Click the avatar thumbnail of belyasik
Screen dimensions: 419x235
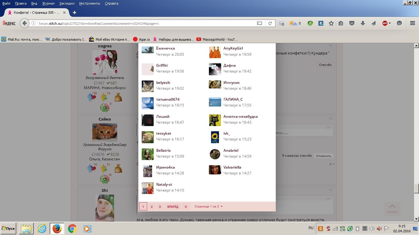pos(148,86)
